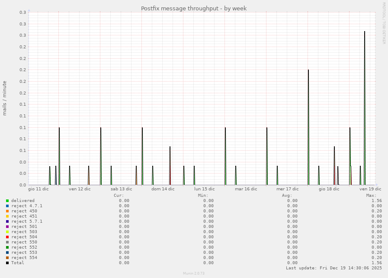Image resolution: width=388 pixels, height=278 pixels.
Task: Click the Postfix message throughput graph title
Action: tap(194, 8)
